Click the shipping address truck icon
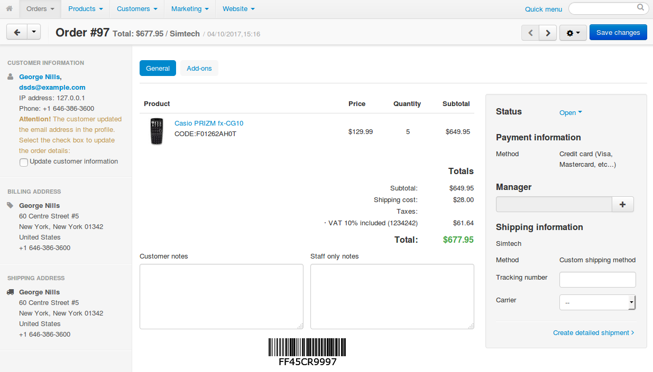 click(11, 292)
